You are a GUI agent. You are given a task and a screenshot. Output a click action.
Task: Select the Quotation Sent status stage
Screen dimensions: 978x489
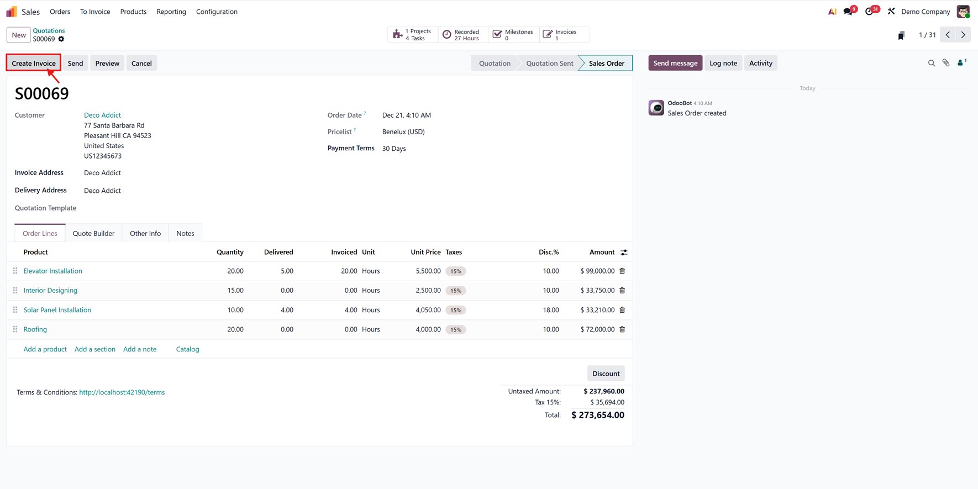pyautogui.click(x=549, y=63)
